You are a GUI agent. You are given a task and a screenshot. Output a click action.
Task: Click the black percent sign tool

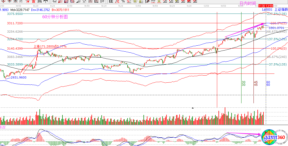tap(123, 2)
